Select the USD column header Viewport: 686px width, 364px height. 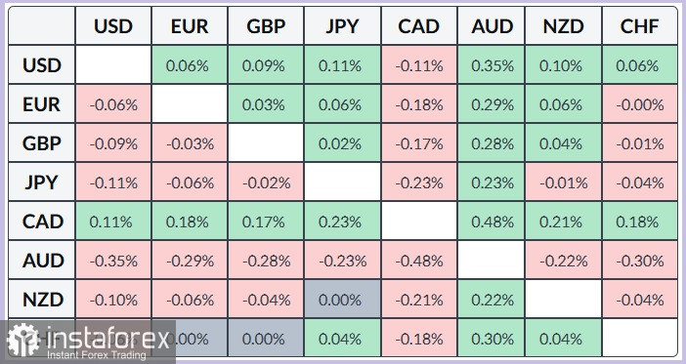[113, 25]
